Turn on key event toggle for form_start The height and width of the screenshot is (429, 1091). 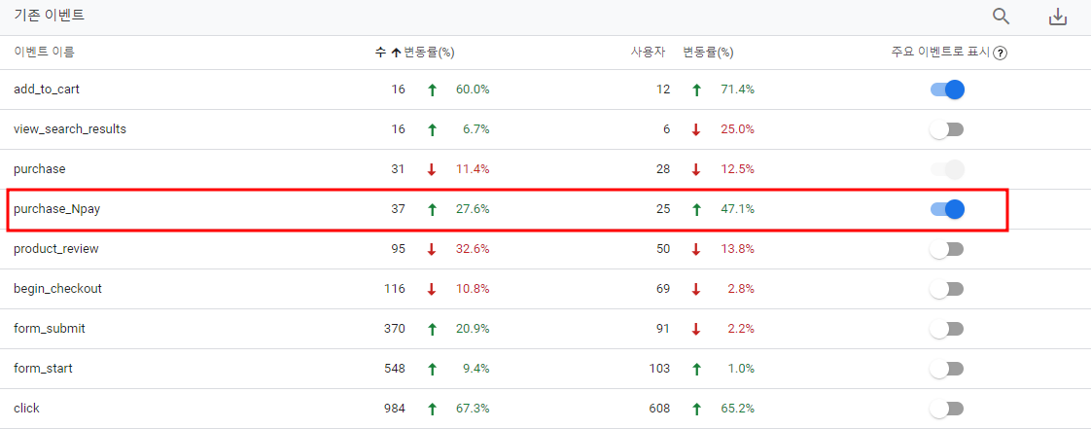(947, 369)
